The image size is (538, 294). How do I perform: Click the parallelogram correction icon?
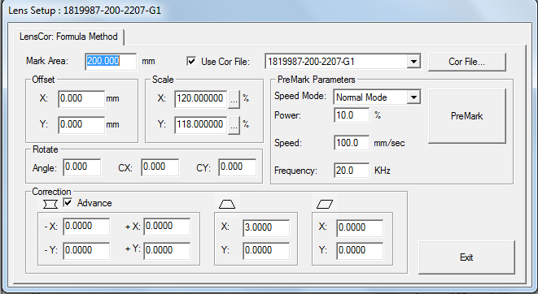(x=325, y=205)
